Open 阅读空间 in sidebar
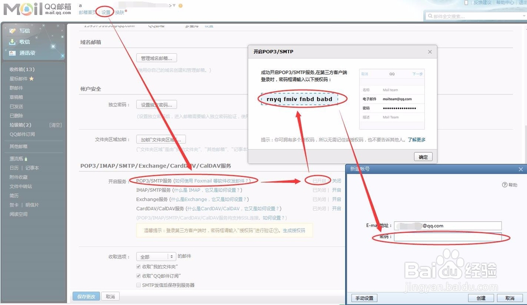This screenshot has width=527, height=305. point(18,214)
